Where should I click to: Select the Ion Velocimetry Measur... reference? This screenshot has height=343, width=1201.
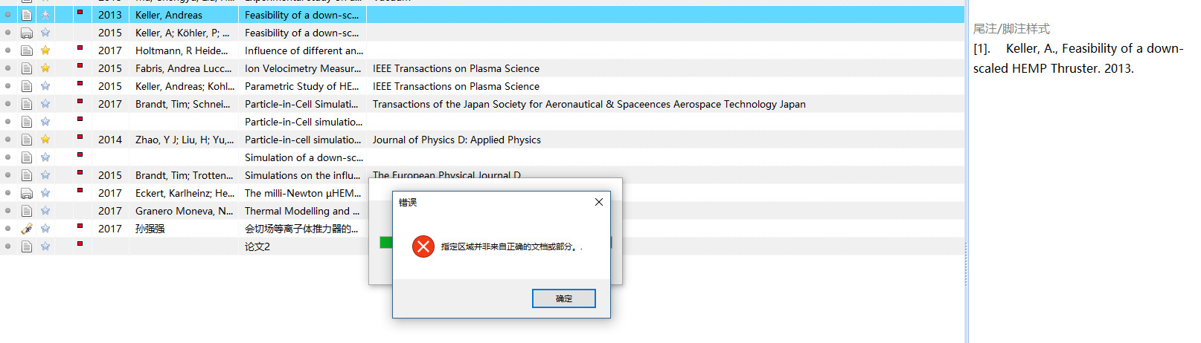[x=303, y=68]
